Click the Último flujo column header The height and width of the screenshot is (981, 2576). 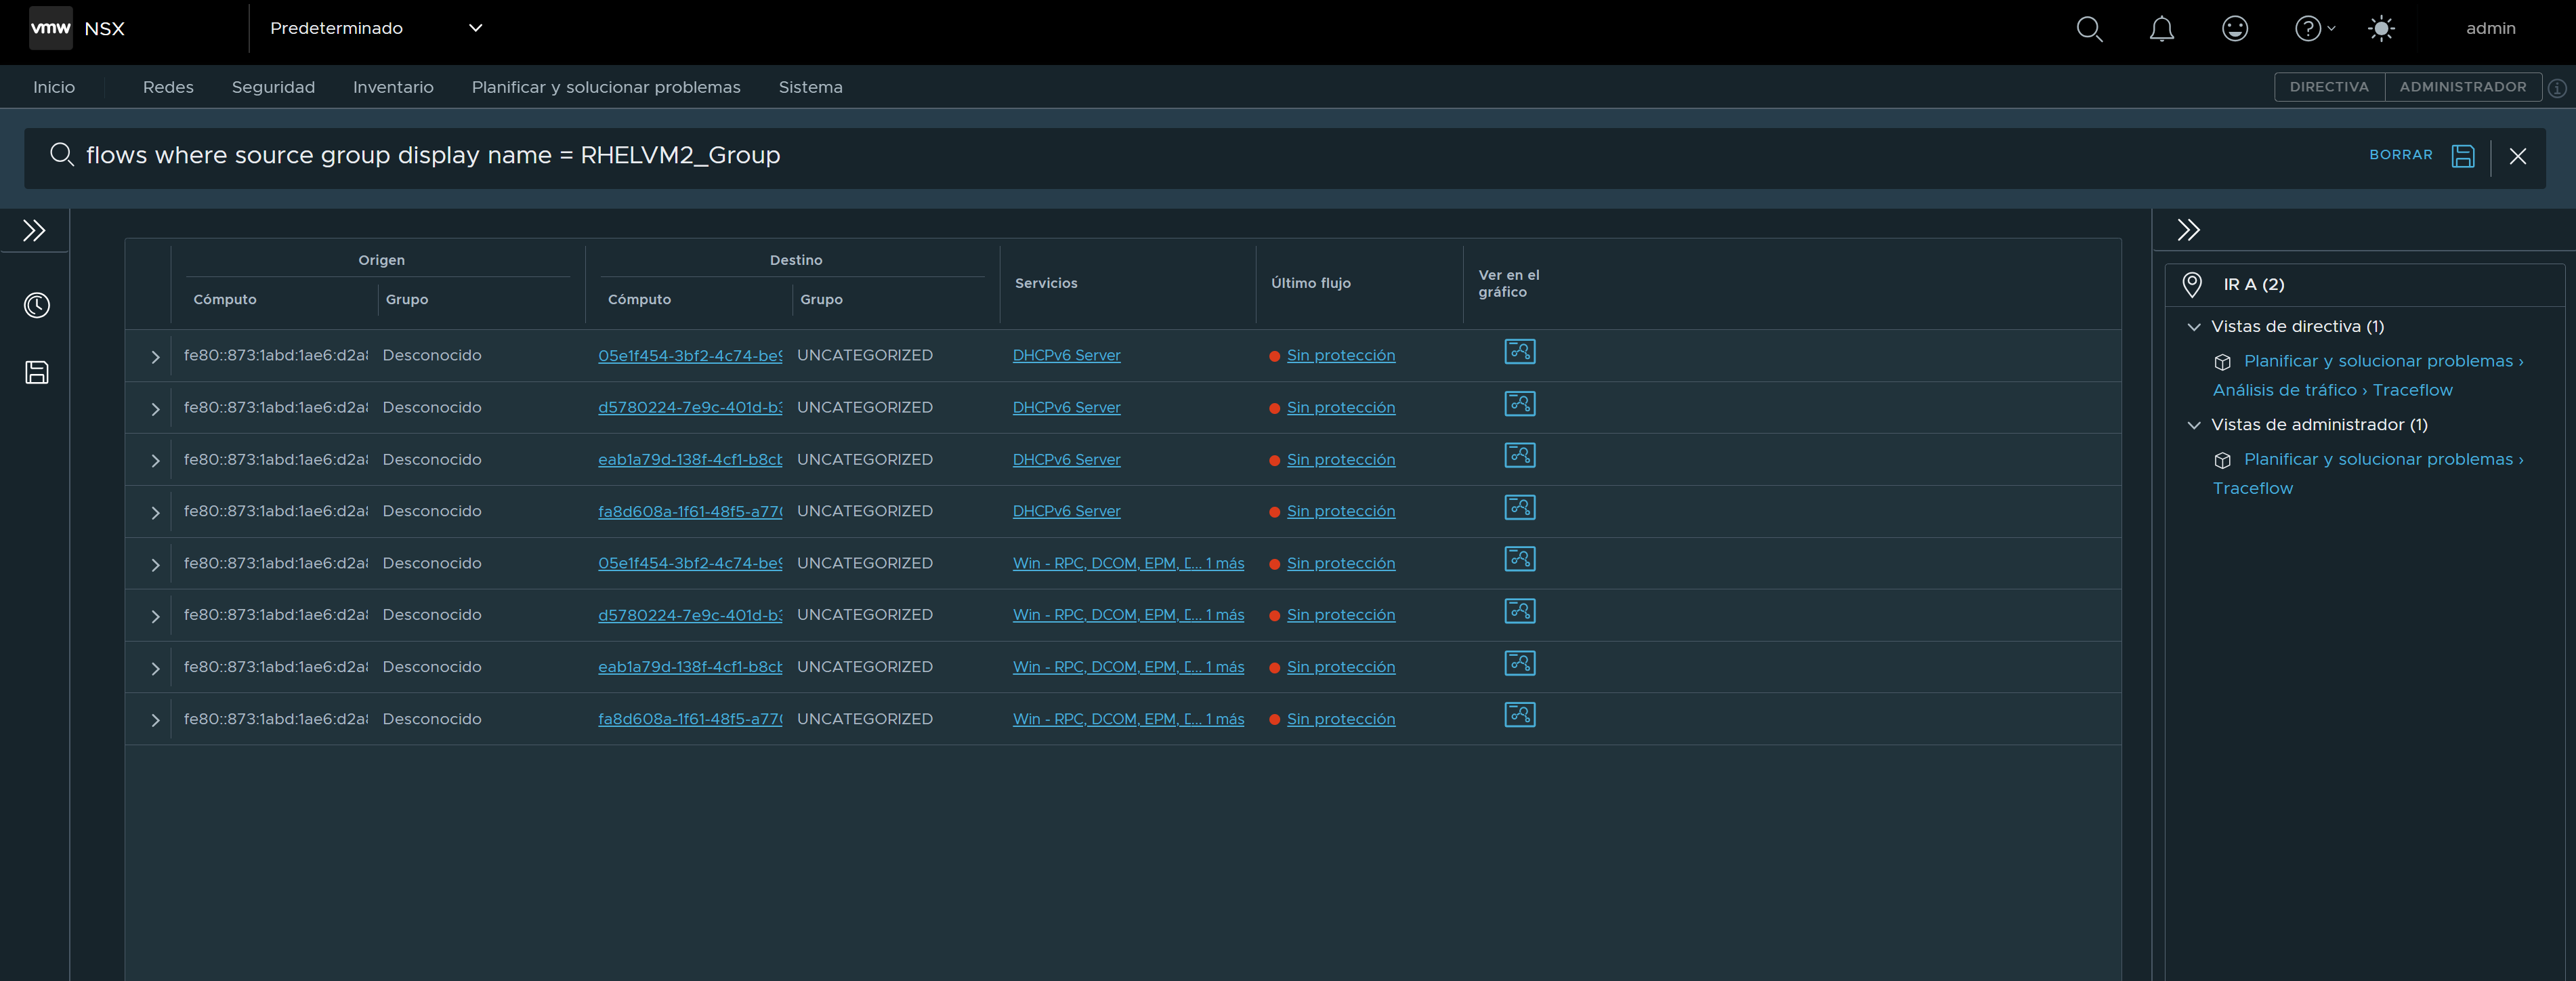1310,283
